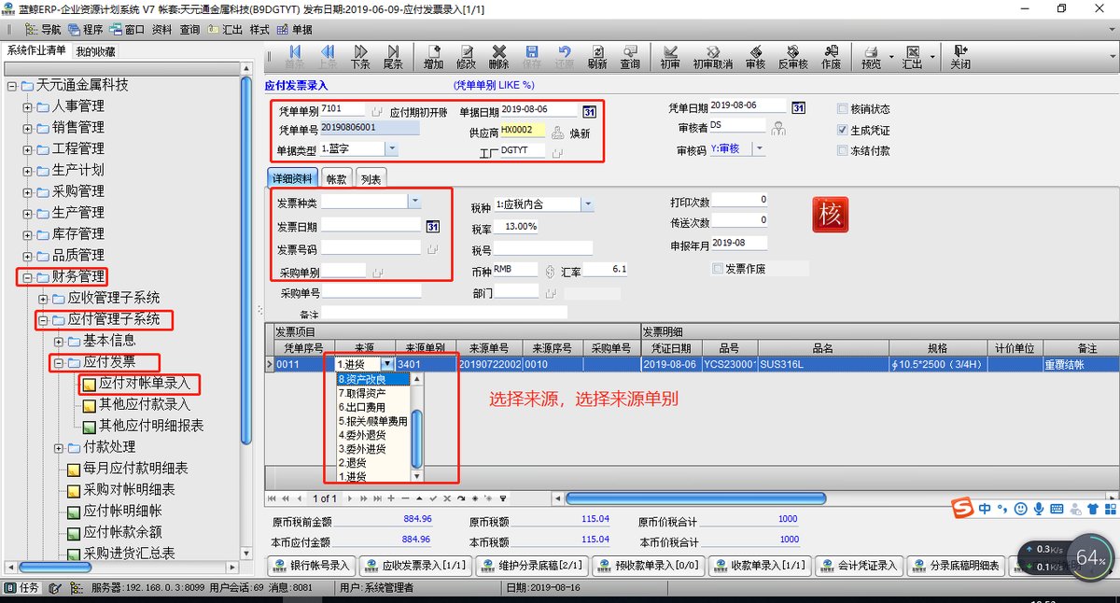Click the 税号 input field
Viewport: 1120px width, 603px height.
(543, 248)
